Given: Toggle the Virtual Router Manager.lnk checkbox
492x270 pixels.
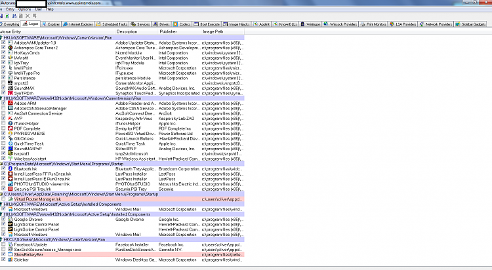Looking at the screenshot, I should click(x=3, y=199).
